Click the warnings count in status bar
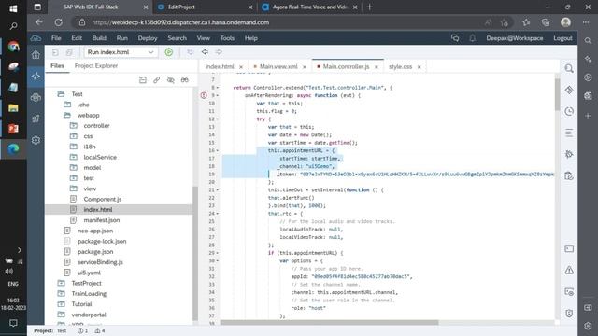The height and width of the screenshot is (336, 598). [100, 330]
